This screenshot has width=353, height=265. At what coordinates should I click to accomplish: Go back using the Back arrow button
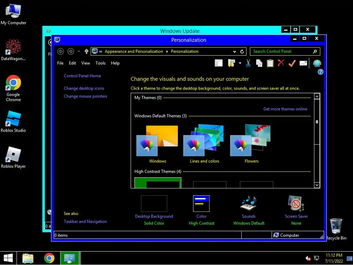pos(60,51)
